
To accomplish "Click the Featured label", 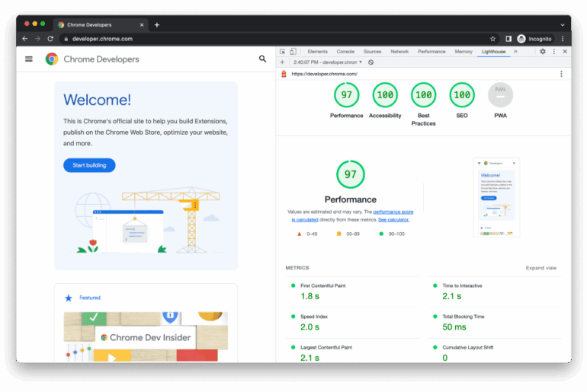I will [x=90, y=298].
